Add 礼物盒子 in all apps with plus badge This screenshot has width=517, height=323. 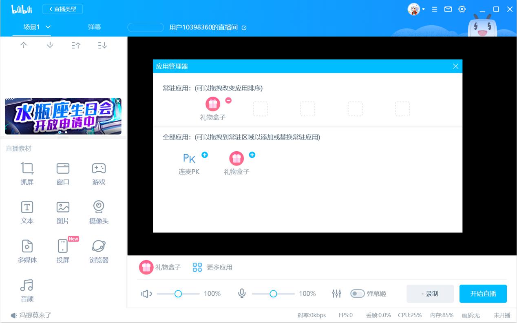point(252,155)
